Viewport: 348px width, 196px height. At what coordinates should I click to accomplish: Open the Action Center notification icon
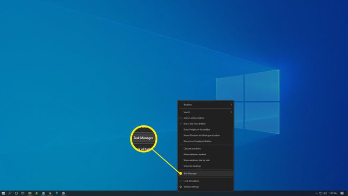click(342, 193)
